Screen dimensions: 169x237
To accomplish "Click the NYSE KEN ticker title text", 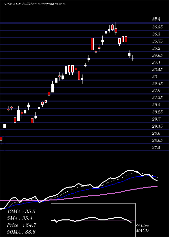I will 12,4.
